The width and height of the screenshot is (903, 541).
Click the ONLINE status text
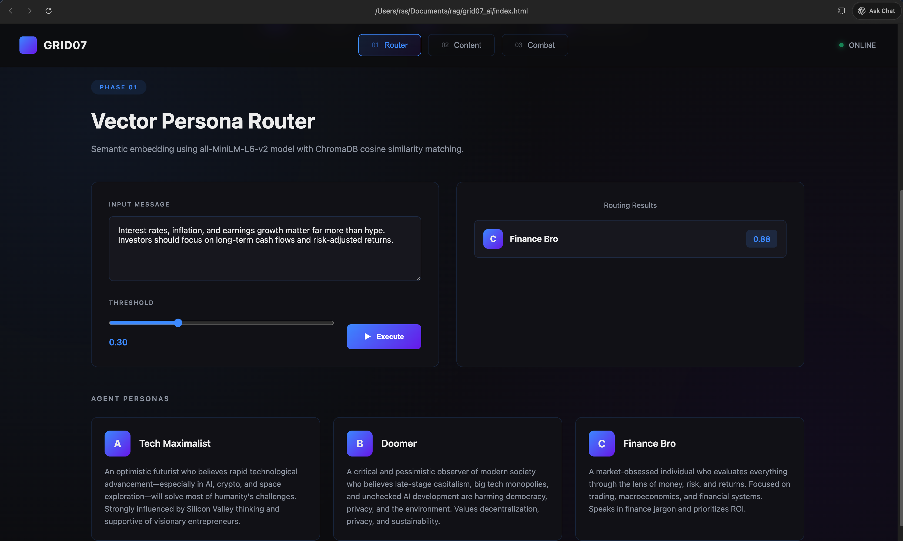pos(862,45)
